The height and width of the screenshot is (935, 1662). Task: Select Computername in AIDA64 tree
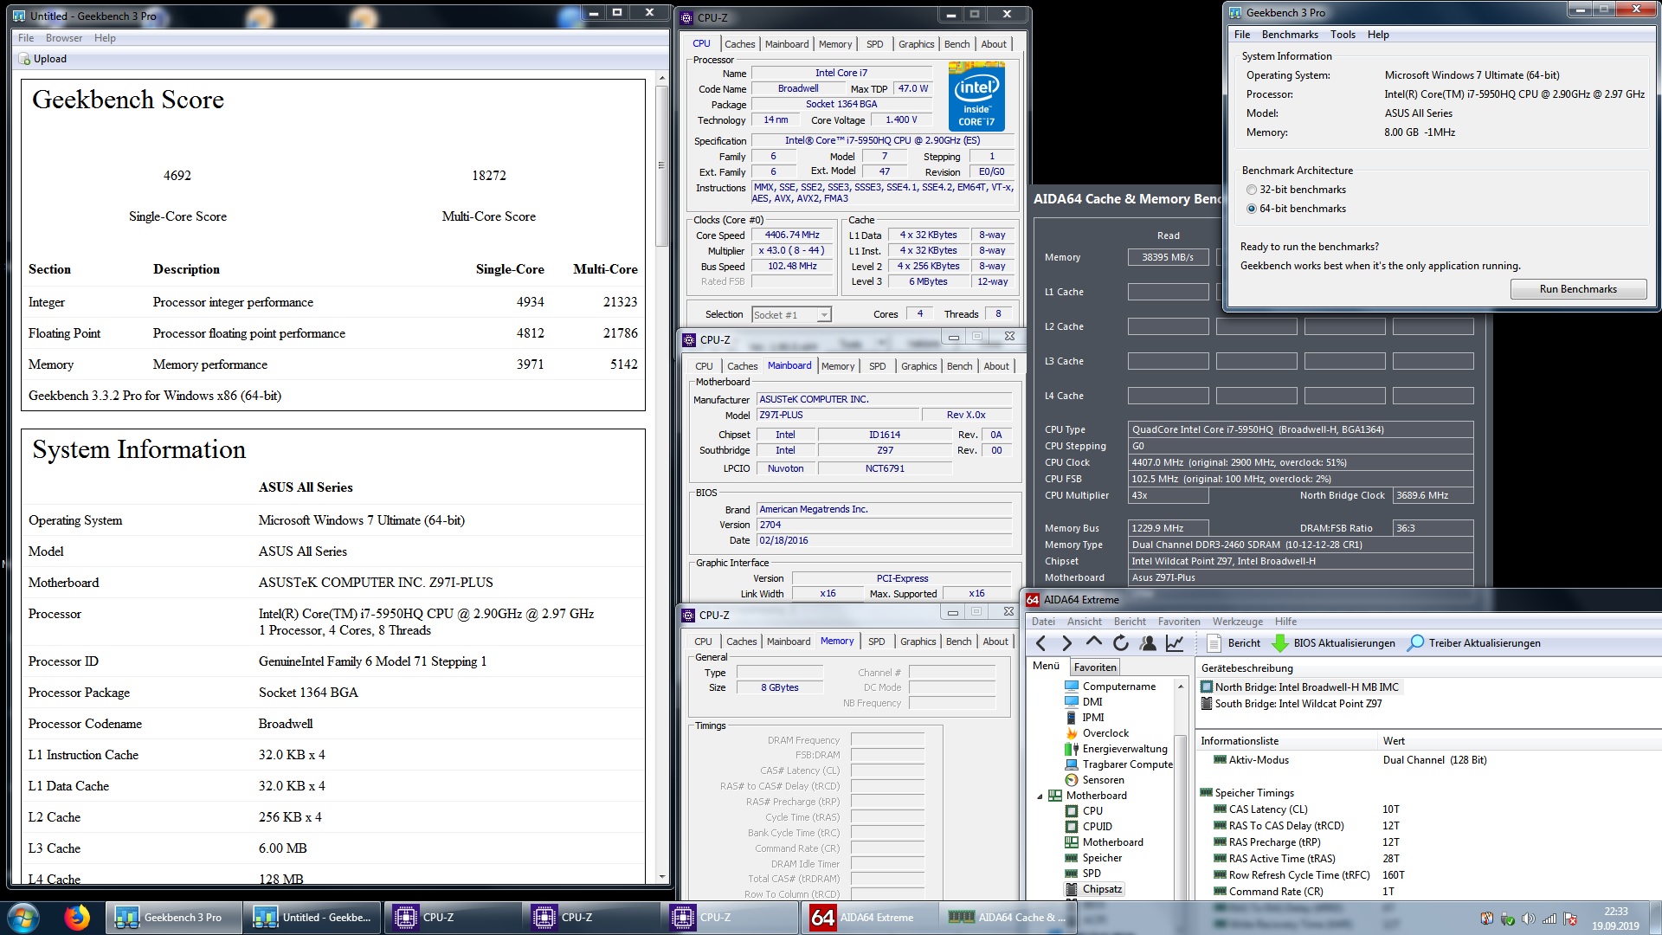point(1110,686)
